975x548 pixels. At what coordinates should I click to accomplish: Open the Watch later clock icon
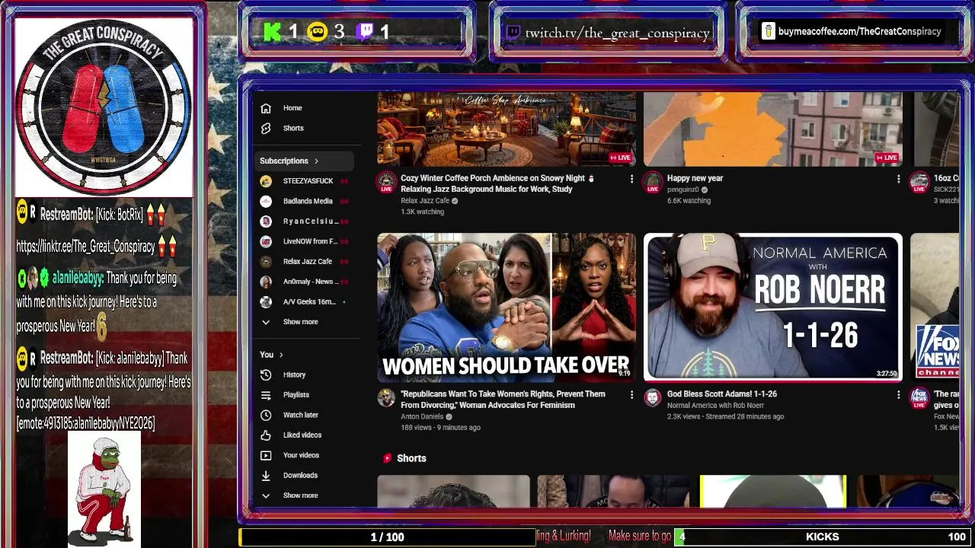tap(265, 415)
